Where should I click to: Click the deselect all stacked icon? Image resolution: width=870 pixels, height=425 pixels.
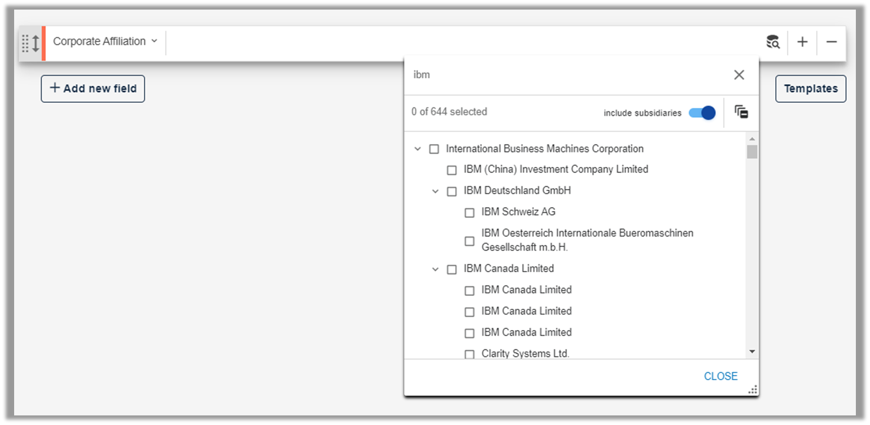(x=741, y=112)
